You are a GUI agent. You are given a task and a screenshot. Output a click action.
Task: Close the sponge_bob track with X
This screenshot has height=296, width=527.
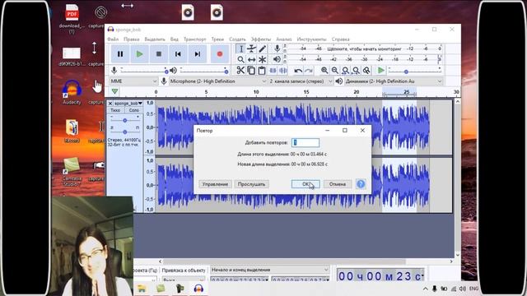tap(110, 104)
